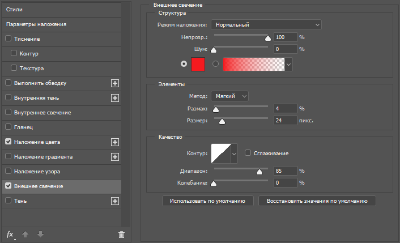Click the Размер value input field
This screenshot has height=243, width=400.
click(x=285, y=120)
